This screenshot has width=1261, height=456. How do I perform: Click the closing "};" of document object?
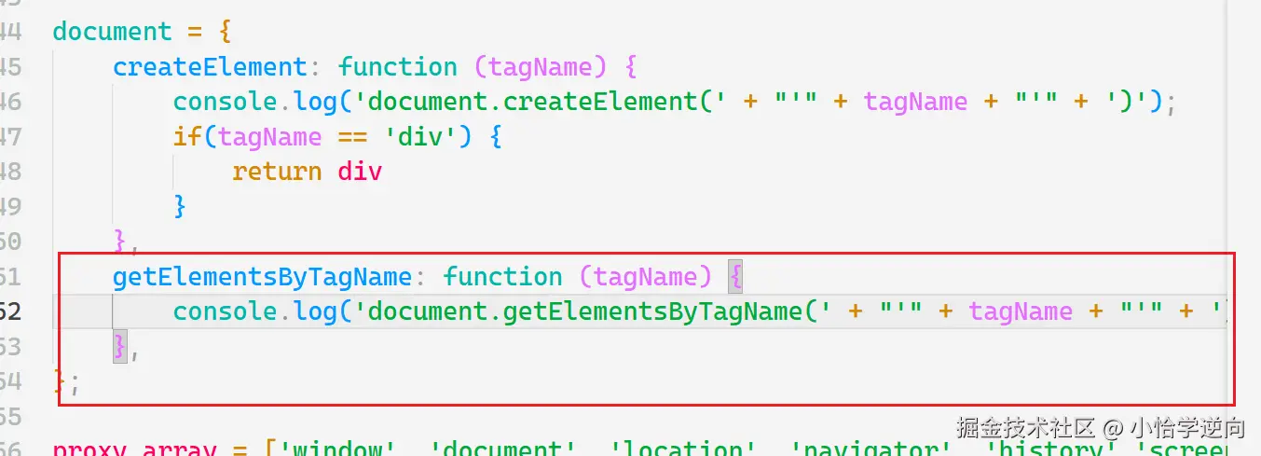coord(67,381)
